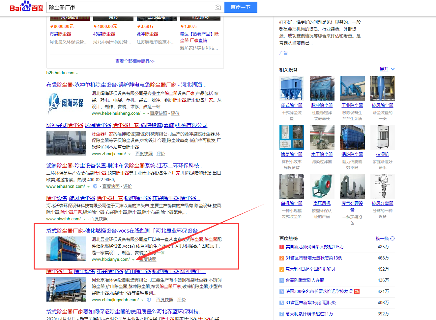Viewport: 436px width, 320px height.
Task: Click the 工业除尘器 equipment image
Action: 352,88
